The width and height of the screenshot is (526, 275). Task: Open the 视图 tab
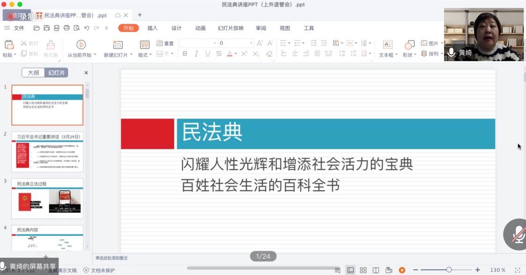285,28
